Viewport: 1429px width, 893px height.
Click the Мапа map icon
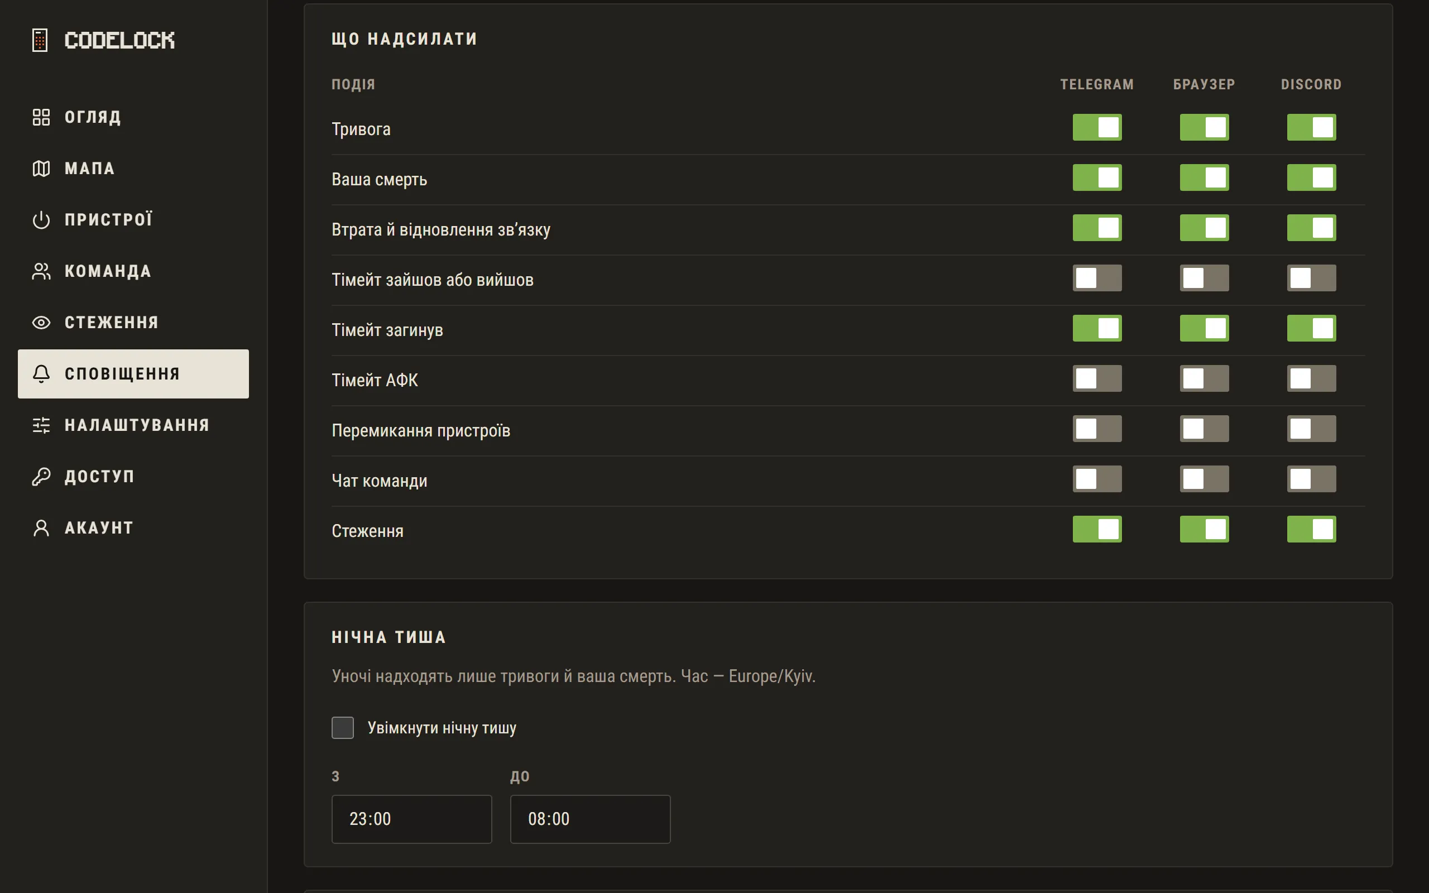tap(41, 169)
